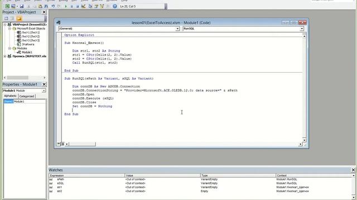Click the Type column header in Watches

pos(238,176)
